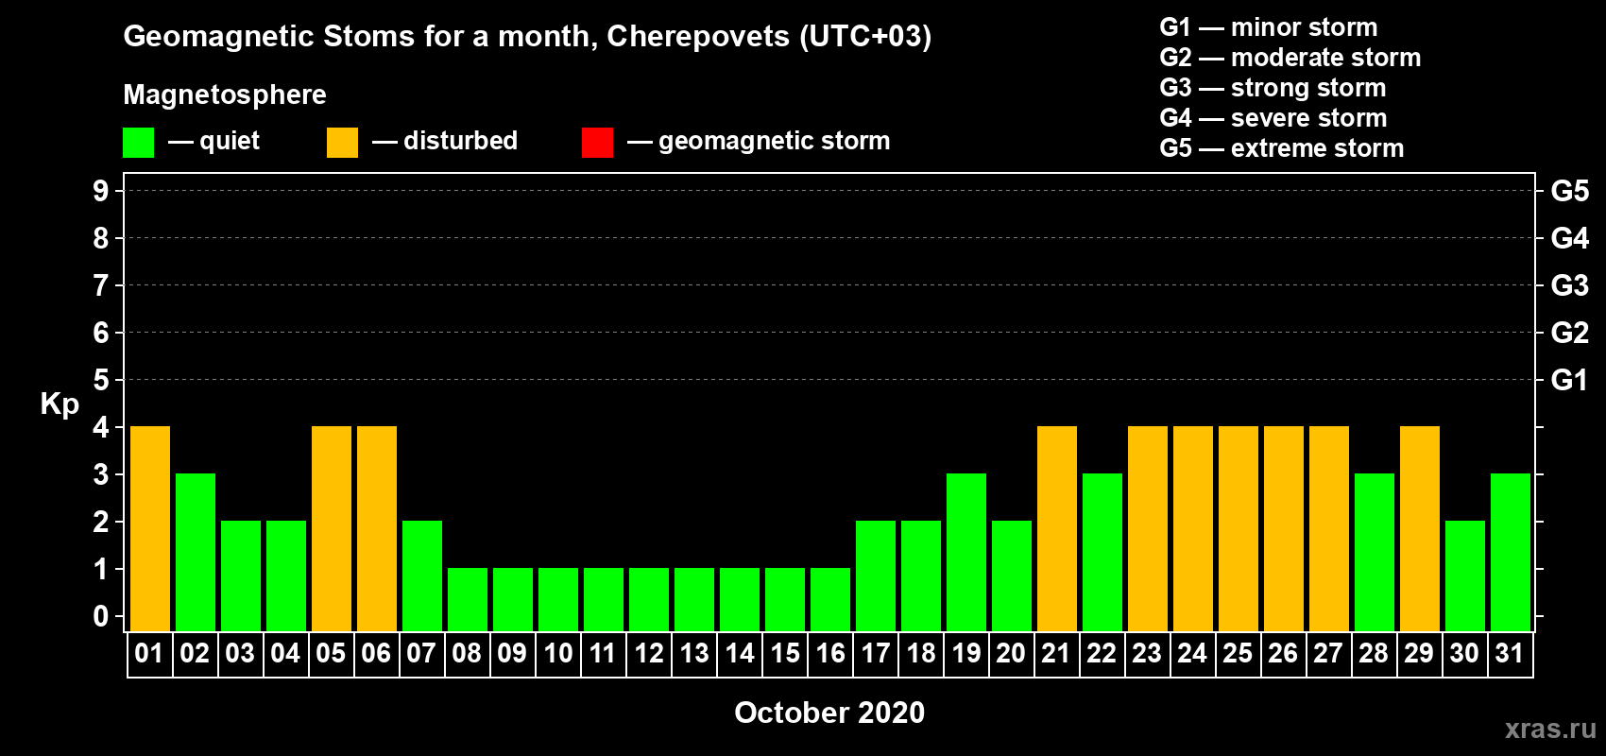Viewport: 1606px width, 756px height.
Task: Click the G1 label on right axis
Action: point(1570,380)
